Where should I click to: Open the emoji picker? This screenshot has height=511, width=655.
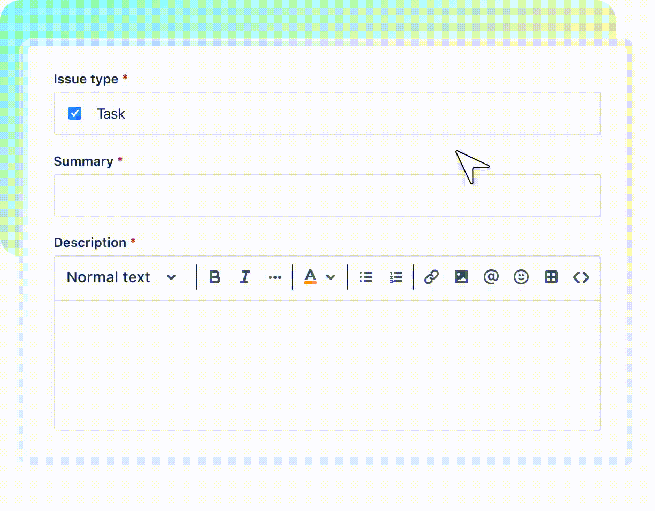click(x=521, y=277)
